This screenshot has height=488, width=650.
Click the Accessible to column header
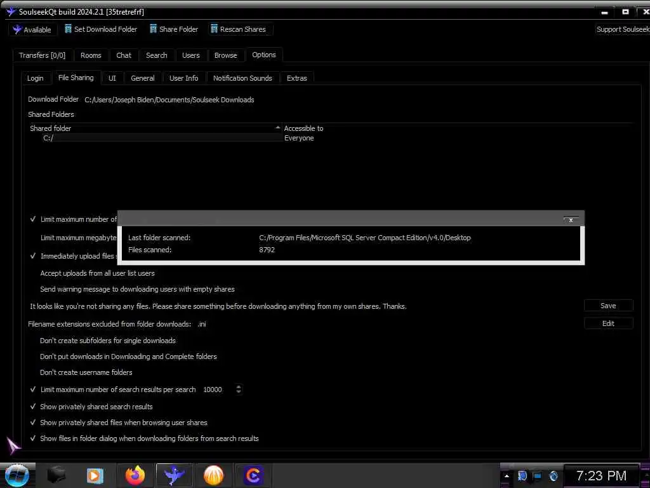click(x=303, y=128)
